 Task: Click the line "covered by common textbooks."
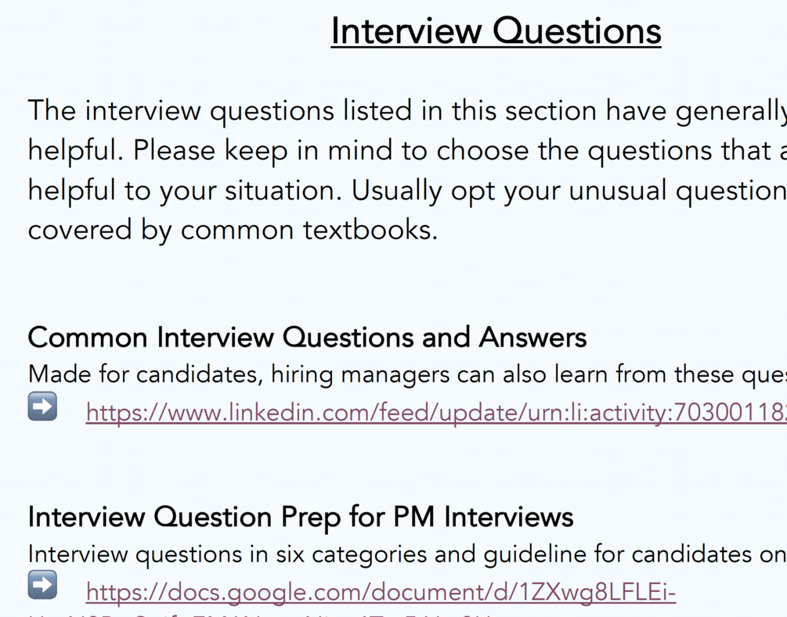[x=233, y=231]
